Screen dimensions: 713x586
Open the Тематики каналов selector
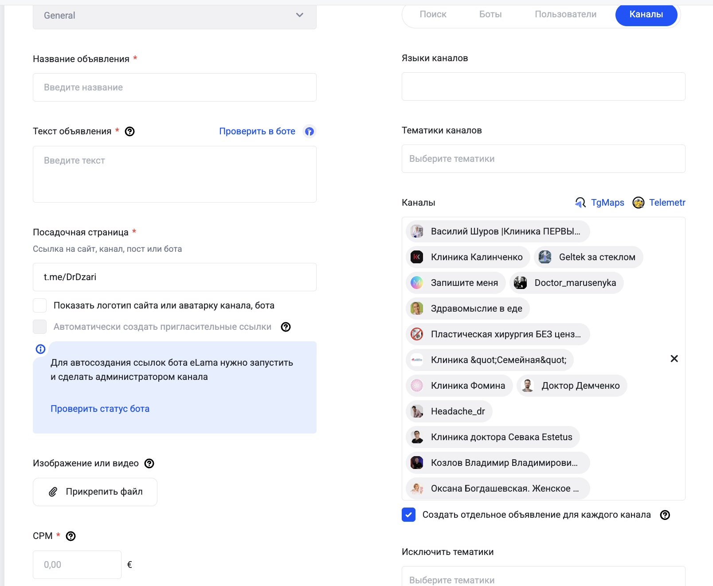(x=543, y=159)
